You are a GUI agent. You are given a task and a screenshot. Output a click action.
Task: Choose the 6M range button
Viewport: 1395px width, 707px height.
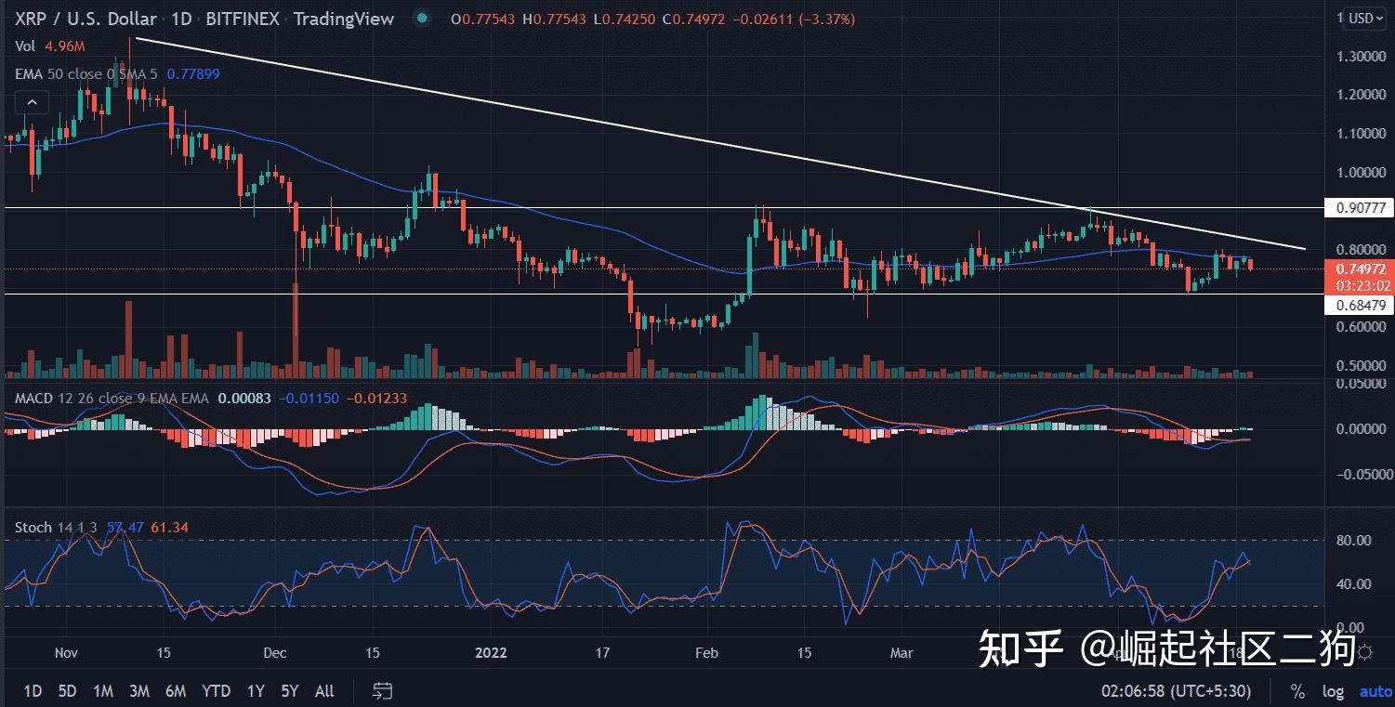pos(177,691)
